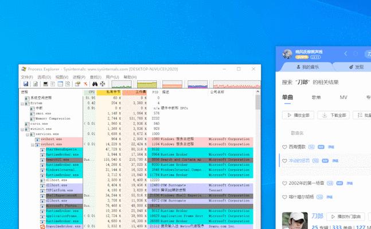Sort by the 私有字节 column header

pos(109,92)
